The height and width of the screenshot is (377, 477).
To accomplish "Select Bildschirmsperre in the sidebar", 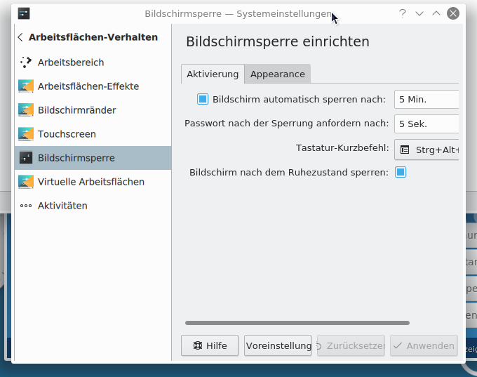I will point(91,158).
